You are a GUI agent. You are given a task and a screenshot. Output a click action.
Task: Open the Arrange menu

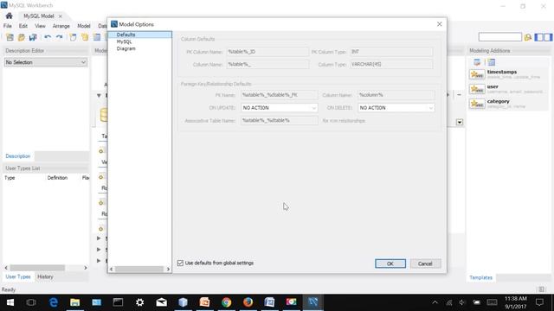tap(61, 26)
